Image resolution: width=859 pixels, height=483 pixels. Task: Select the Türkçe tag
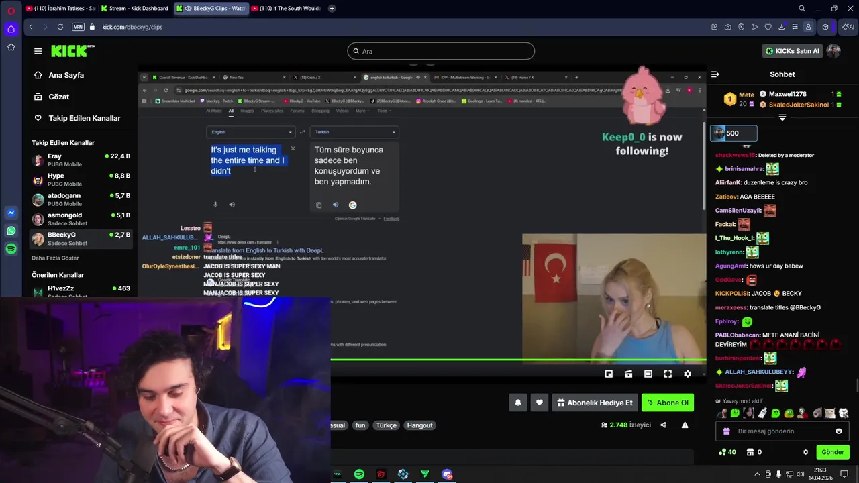pyautogui.click(x=386, y=425)
